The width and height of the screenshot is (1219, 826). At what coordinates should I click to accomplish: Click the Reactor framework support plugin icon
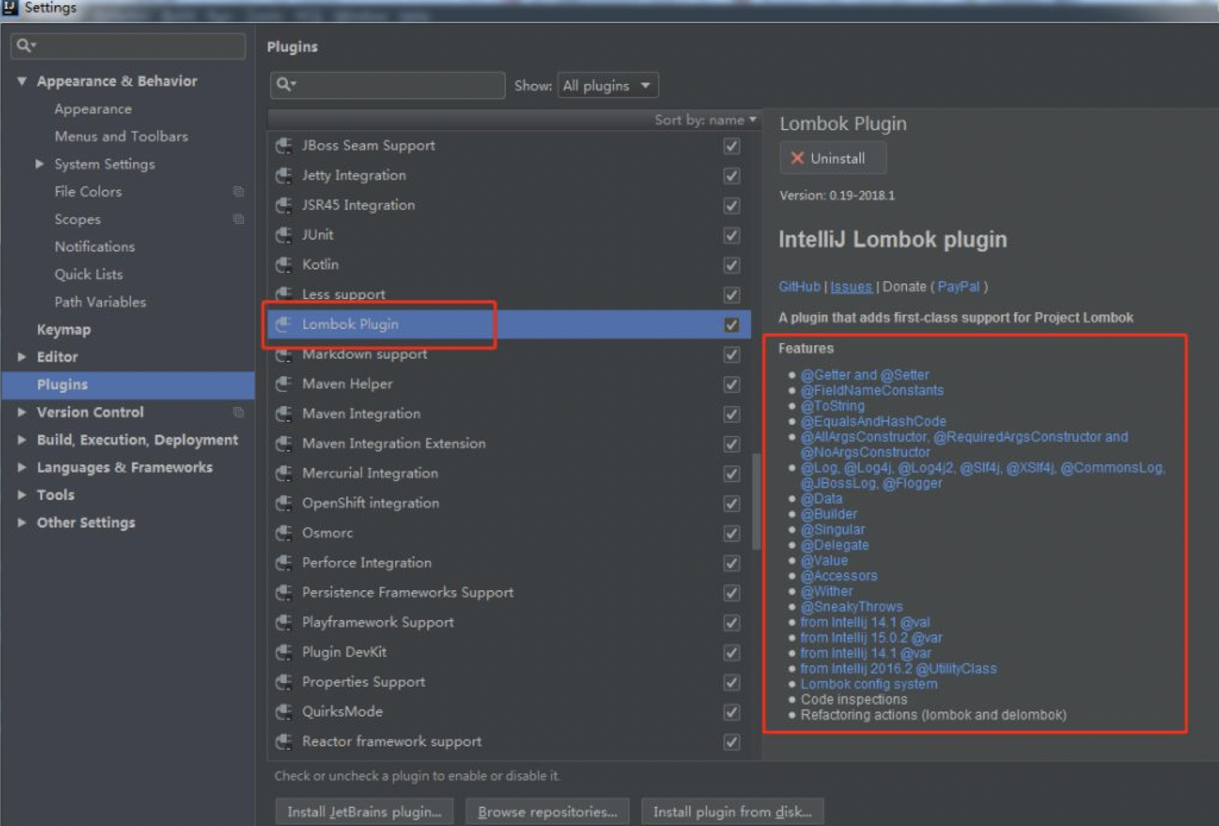point(284,741)
